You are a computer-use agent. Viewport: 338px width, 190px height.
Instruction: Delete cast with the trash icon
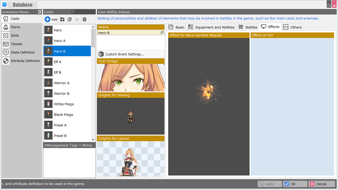pos(84,19)
